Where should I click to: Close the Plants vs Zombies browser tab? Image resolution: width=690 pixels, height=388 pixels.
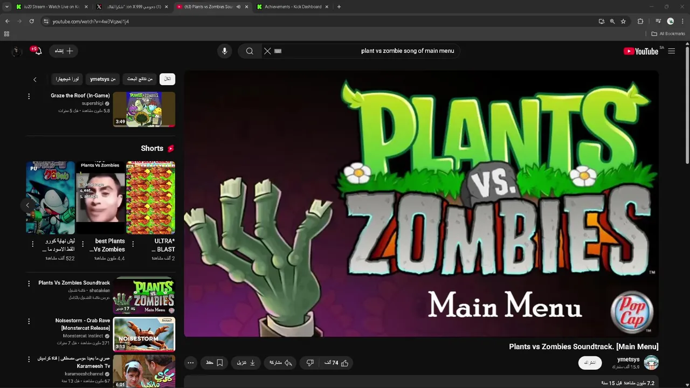(x=246, y=7)
